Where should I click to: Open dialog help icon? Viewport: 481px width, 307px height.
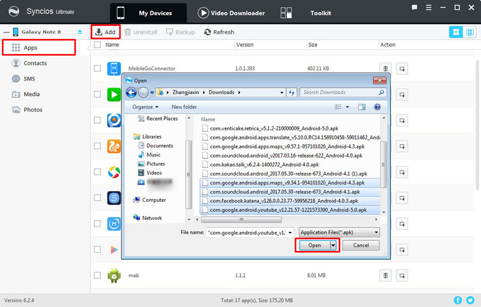coord(378,107)
